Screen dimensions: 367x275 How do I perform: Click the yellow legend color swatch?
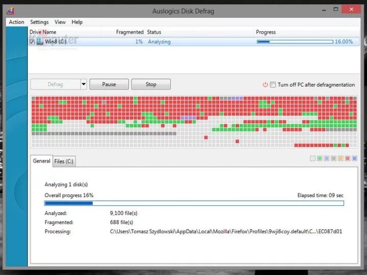340,158
